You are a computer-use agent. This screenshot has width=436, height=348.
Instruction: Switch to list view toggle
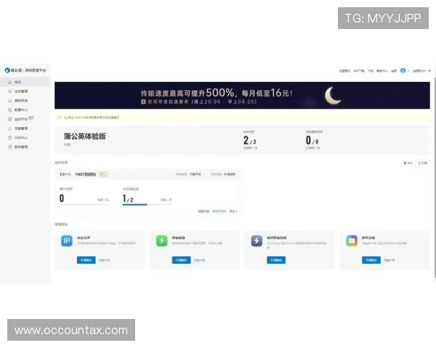click(x=423, y=163)
